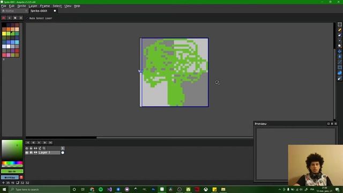This screenshot has width=343, height=193.
Task: Open the palette options menu
Action: [x=21, y=18]
